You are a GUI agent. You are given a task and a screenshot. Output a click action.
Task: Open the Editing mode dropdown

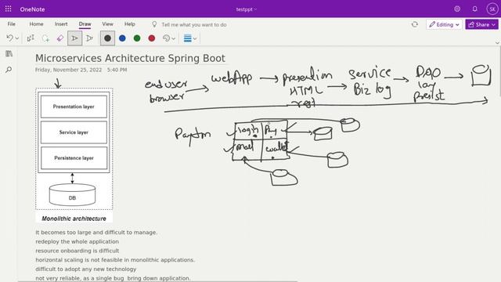pyautogui.click(x=444, y=24)
